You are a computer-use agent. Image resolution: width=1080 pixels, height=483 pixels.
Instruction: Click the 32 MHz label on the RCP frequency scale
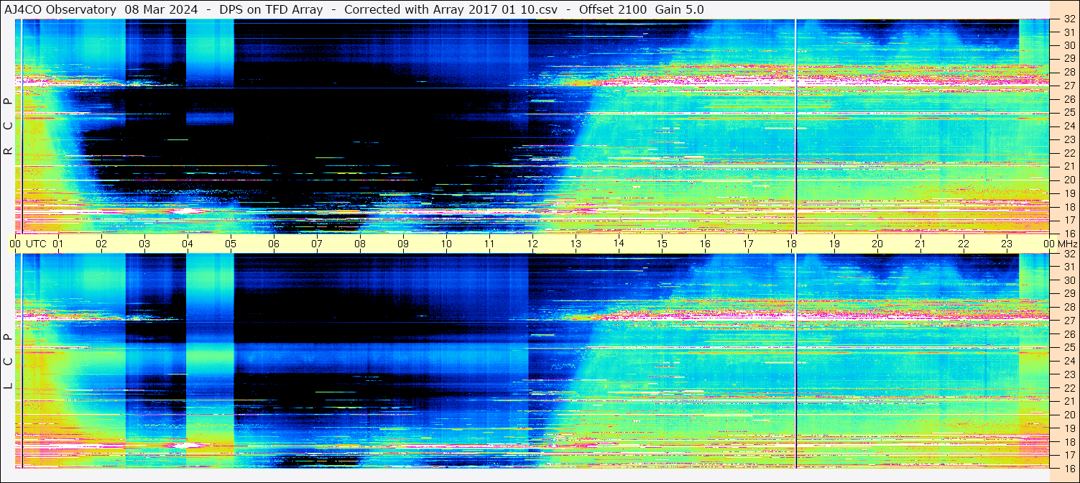1069,19
